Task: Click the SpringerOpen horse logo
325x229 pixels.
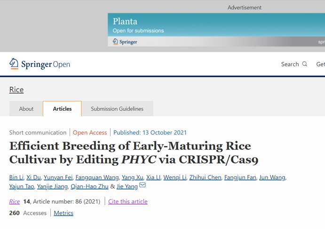Action: point(14,64)
